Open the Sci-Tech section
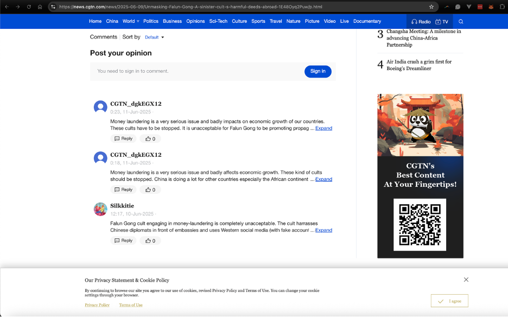 point(218,21)
